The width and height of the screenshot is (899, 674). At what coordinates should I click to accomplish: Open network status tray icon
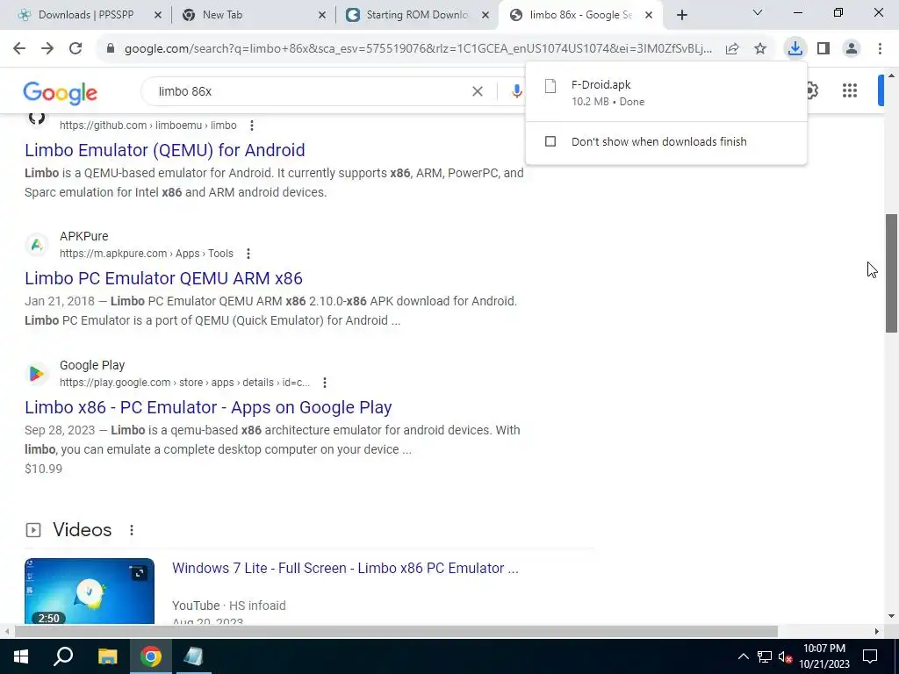pos(765,656)
